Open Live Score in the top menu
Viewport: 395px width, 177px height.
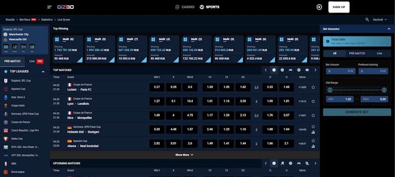pos(64,20)
